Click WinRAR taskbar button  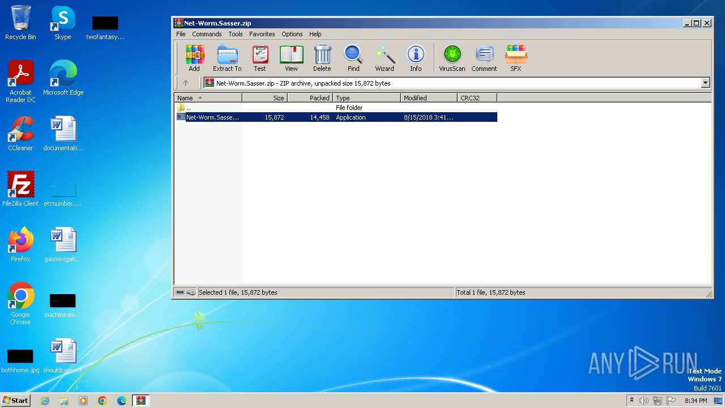click(140, 401)
